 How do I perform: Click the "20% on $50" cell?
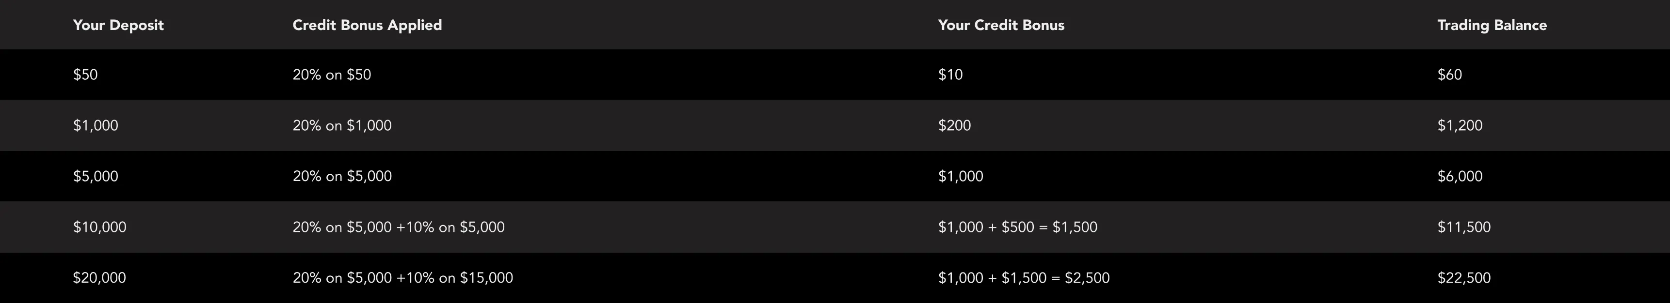coord(331,75)
